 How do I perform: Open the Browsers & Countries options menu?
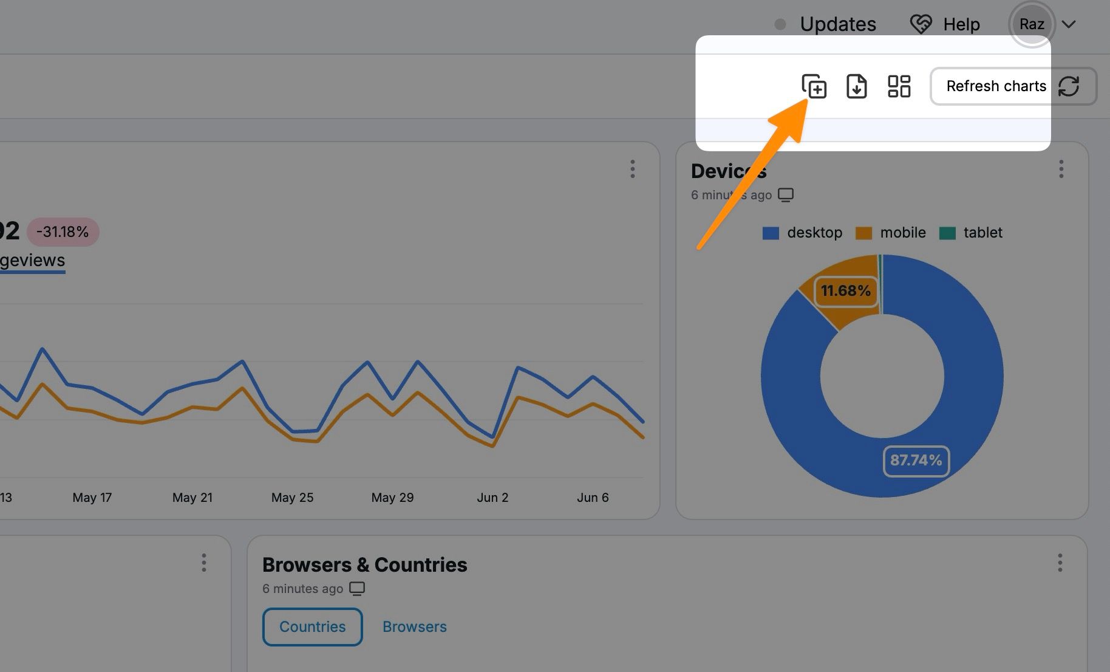click(1061, 563)
